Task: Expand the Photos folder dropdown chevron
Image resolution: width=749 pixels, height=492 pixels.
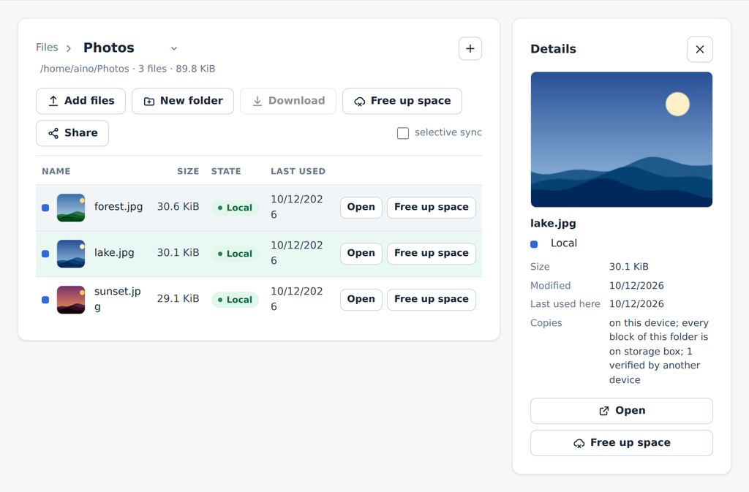Action: [x=174, y=48]
